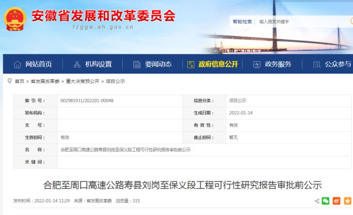This screenshot has width=353, height=215.
Task: Click the 安徽省发展和改革委员会 site title
Action: [x=104, y=16]
